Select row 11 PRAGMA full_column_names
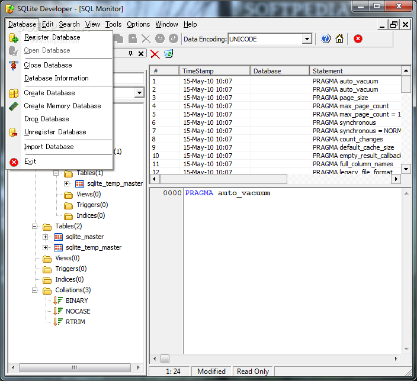This screenshot has height=381, width=417. click(x=275, y=164)
